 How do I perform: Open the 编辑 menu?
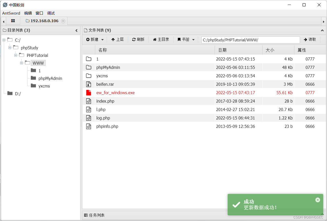click(x=28, y=13)
